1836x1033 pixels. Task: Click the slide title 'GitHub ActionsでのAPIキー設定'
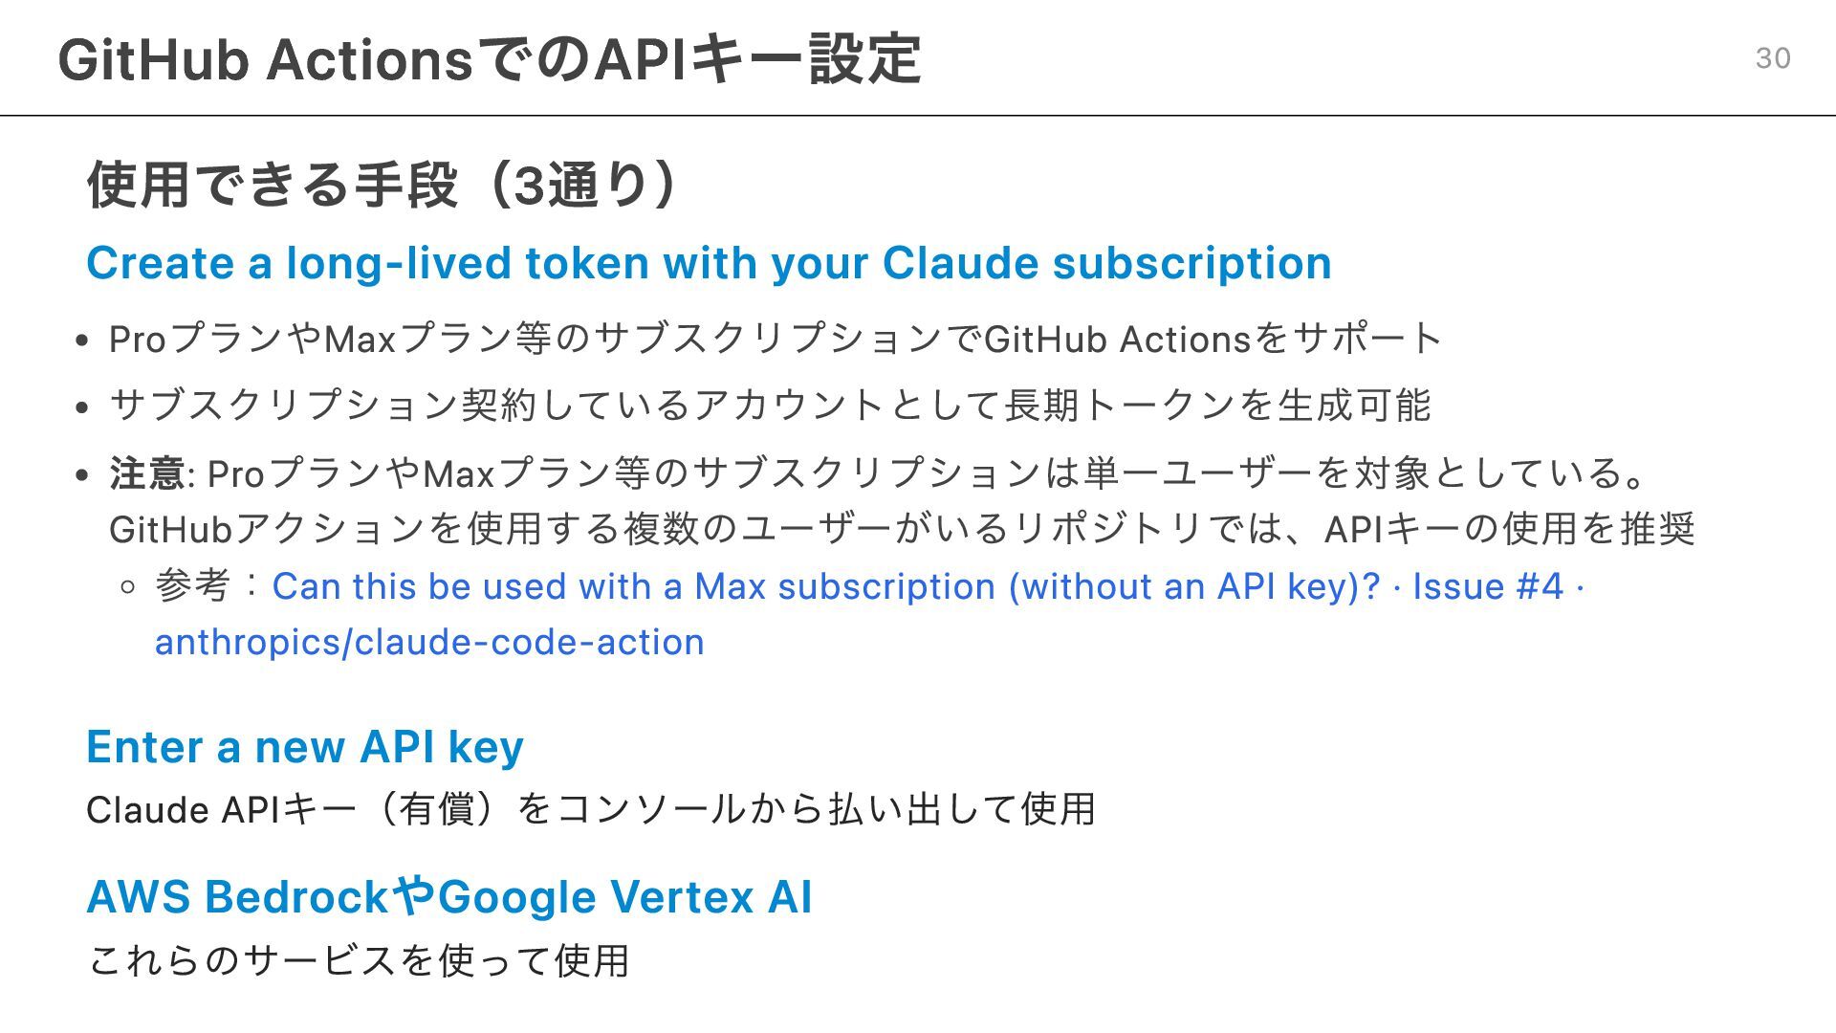point(490,59)
